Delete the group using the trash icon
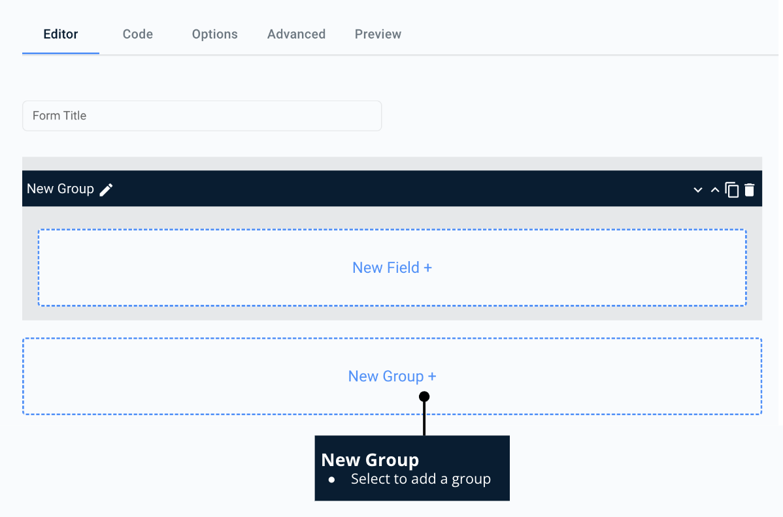Viewport: 783px width, 517px height. tap(749, 189)
